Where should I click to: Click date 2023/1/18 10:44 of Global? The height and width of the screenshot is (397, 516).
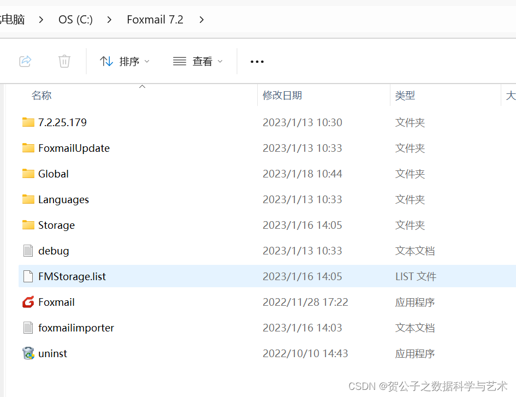pyautogui.click(x=303, y=174)
